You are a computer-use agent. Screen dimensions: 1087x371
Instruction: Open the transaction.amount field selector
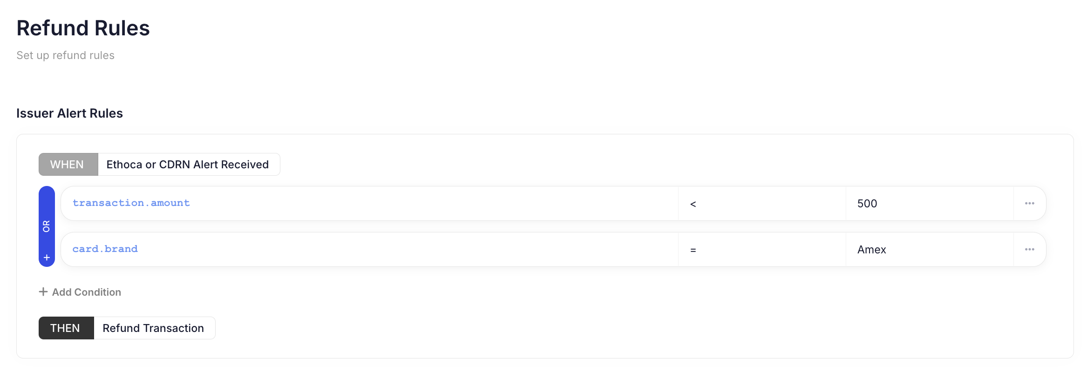131,203
